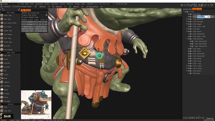Click the Reset Axis button
The width and height of the screenshot is (215, 121).
click(x=28, y=27)
